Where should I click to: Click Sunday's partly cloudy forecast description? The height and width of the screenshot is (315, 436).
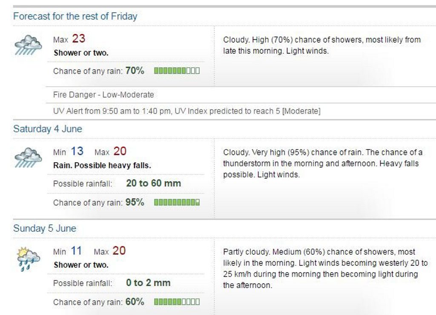coord(325,268)
